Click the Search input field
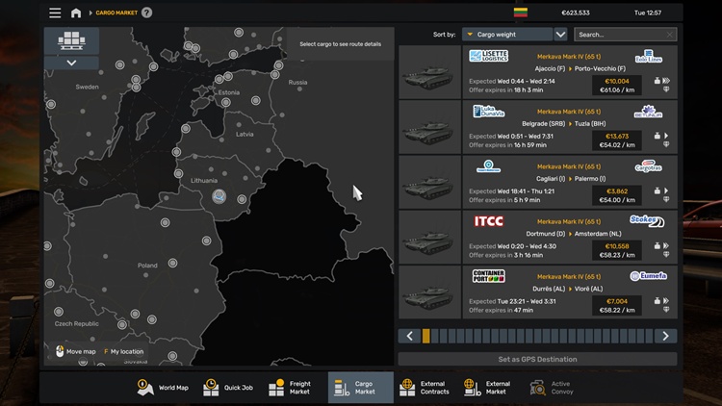 [617, 35]
